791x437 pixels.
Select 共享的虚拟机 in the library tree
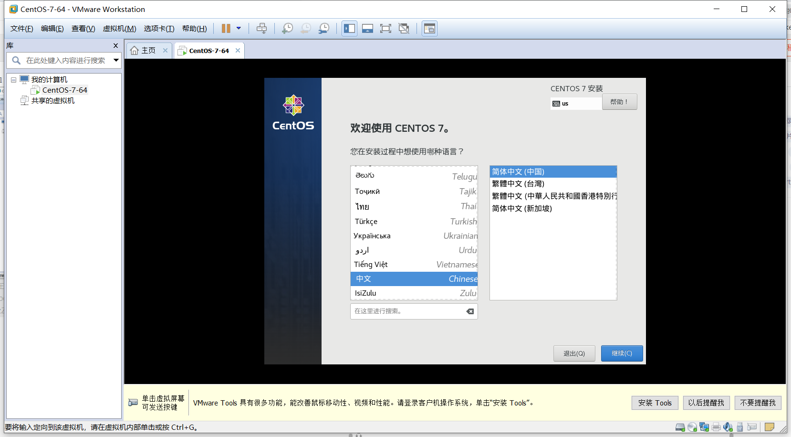click(x=53, y=101)
